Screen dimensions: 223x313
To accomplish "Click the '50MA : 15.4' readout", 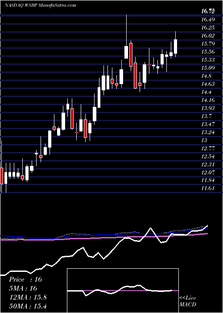I will pyautogui.click(x=28, y=306).
